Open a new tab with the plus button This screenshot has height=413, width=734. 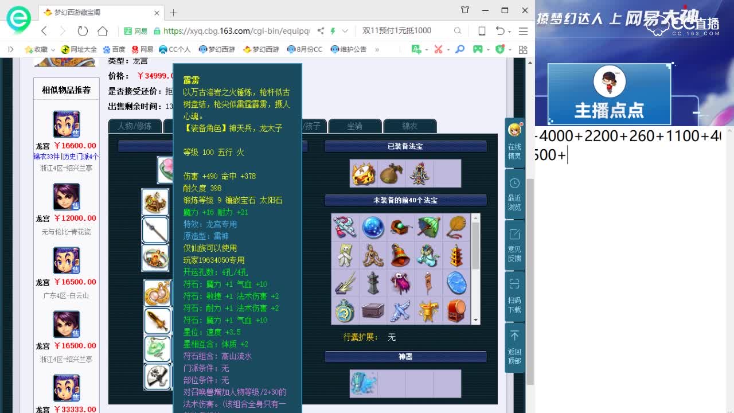click(173, 12)
